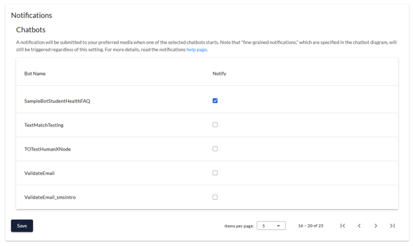Viewport: 413px width, 246px height.
Task: Click the items per page dropdown arrow
Action: [x=278, y=226]
